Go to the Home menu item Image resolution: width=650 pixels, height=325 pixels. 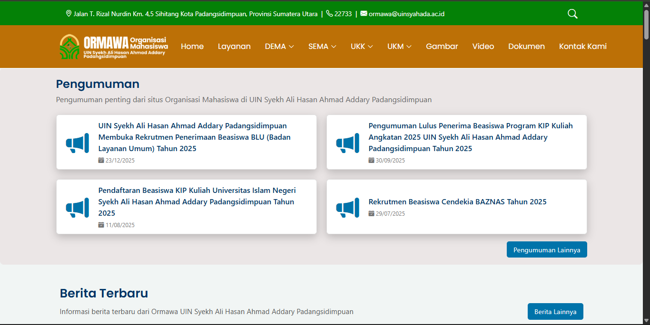pos(192,46)
